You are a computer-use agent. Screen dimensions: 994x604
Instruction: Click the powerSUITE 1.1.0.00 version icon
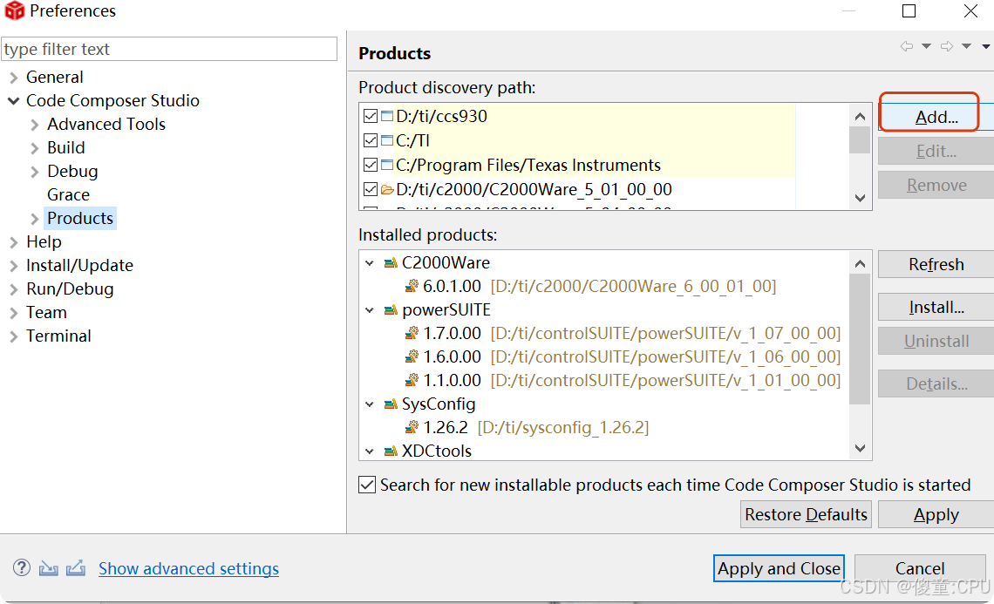point(412,380)
